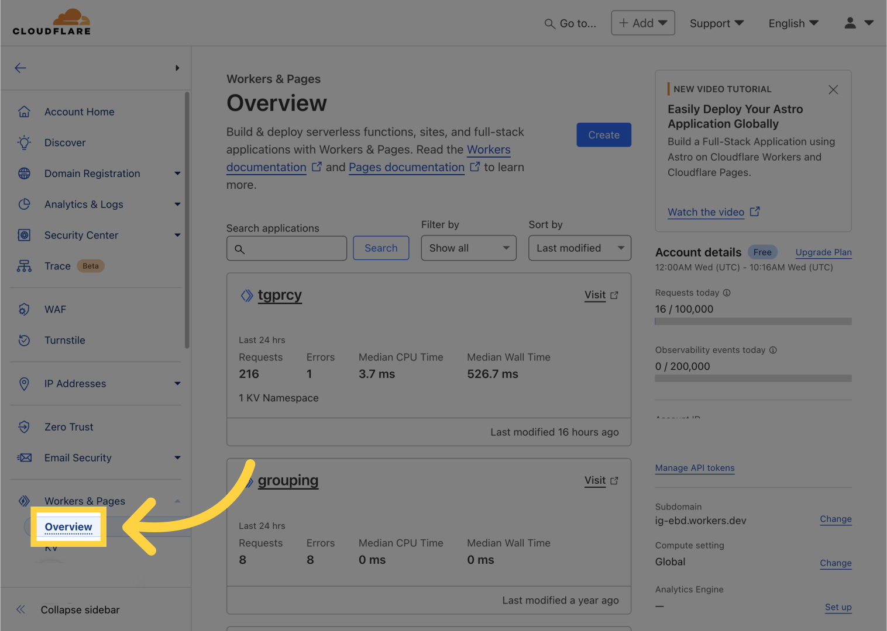Click info icon next to Requests today
The width and height of the screenshot is (887, 631).
pos(727,293)
